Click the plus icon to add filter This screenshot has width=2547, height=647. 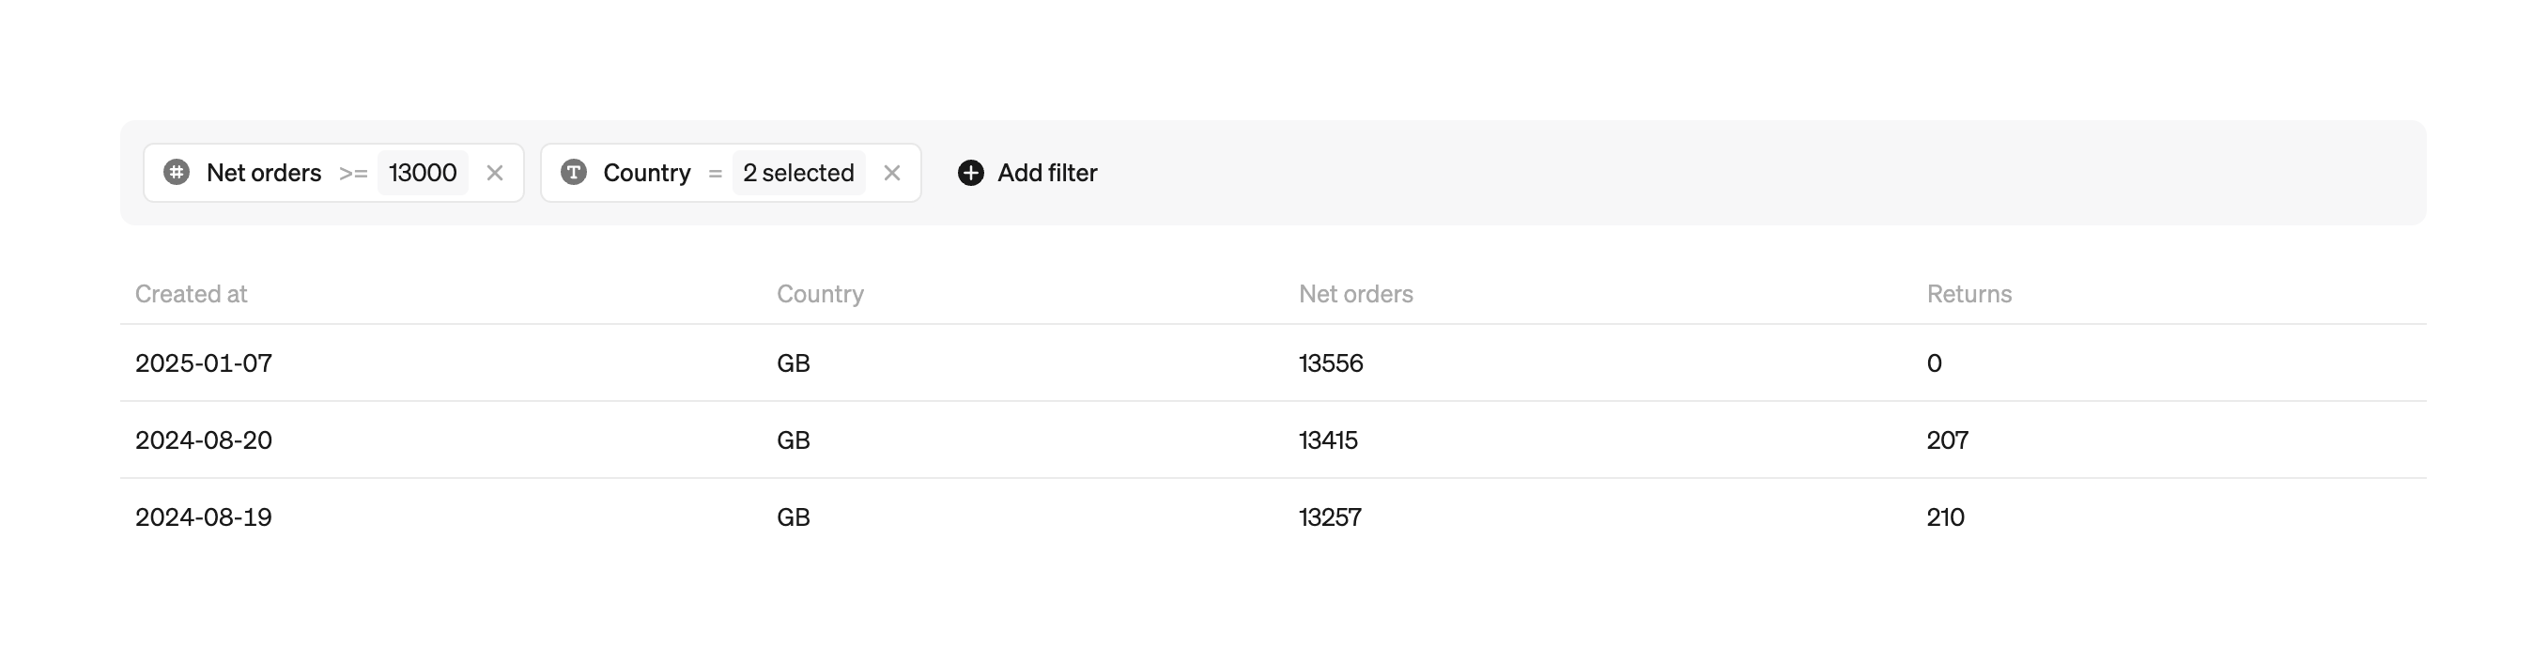pyautogui.click(x=971, y=173)
